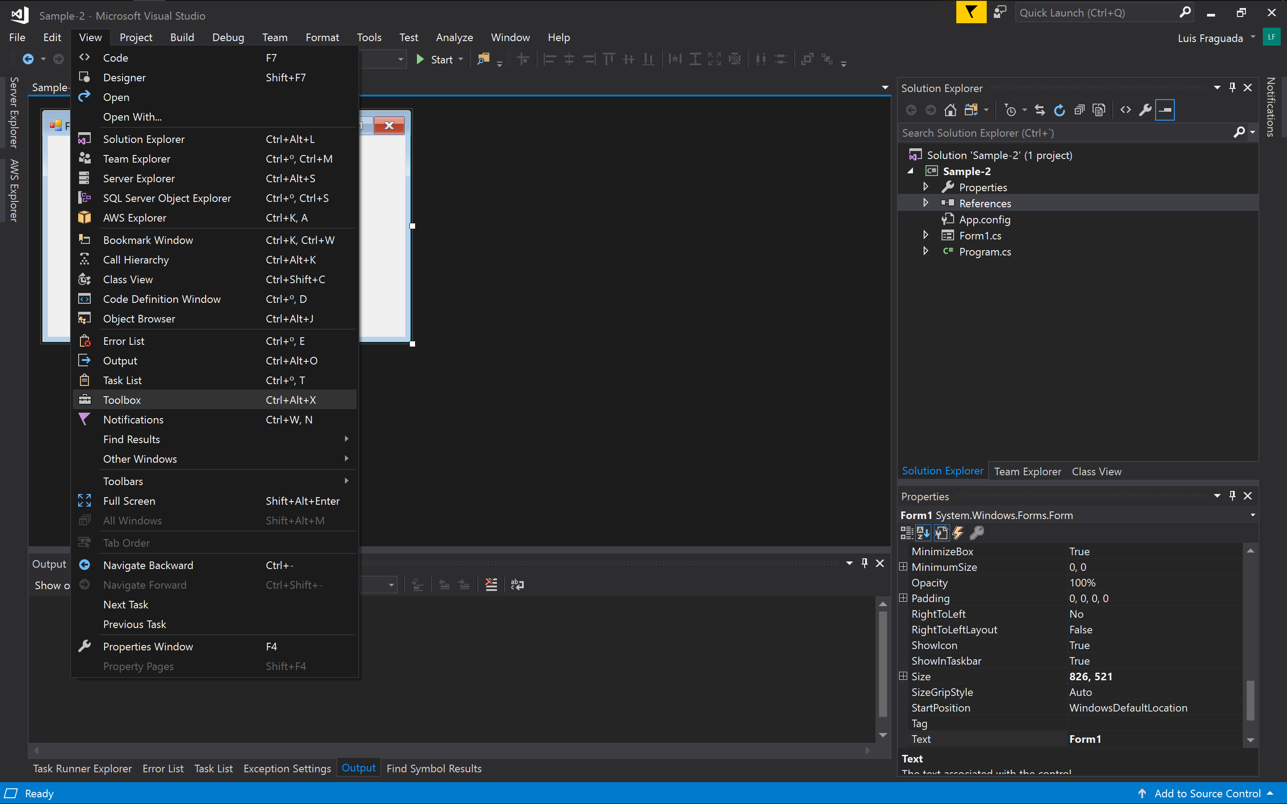1287x804 pixels.
Task: Toggle Categorized view in Properties panel
Action: pyautogui.click(x=906, y=533)
